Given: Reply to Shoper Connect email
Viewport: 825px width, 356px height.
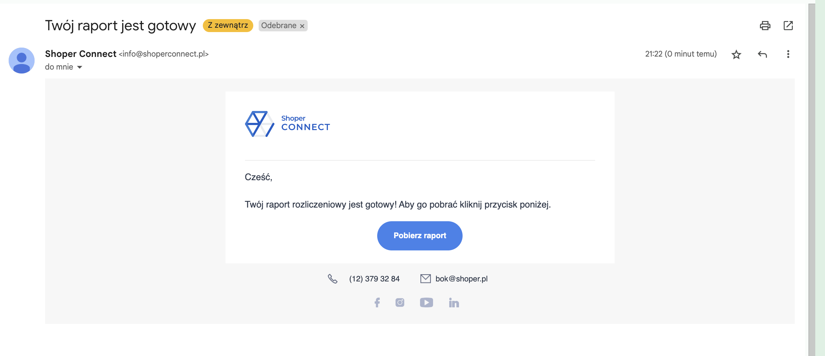Looking at the screenshot, I should (762, 54).
